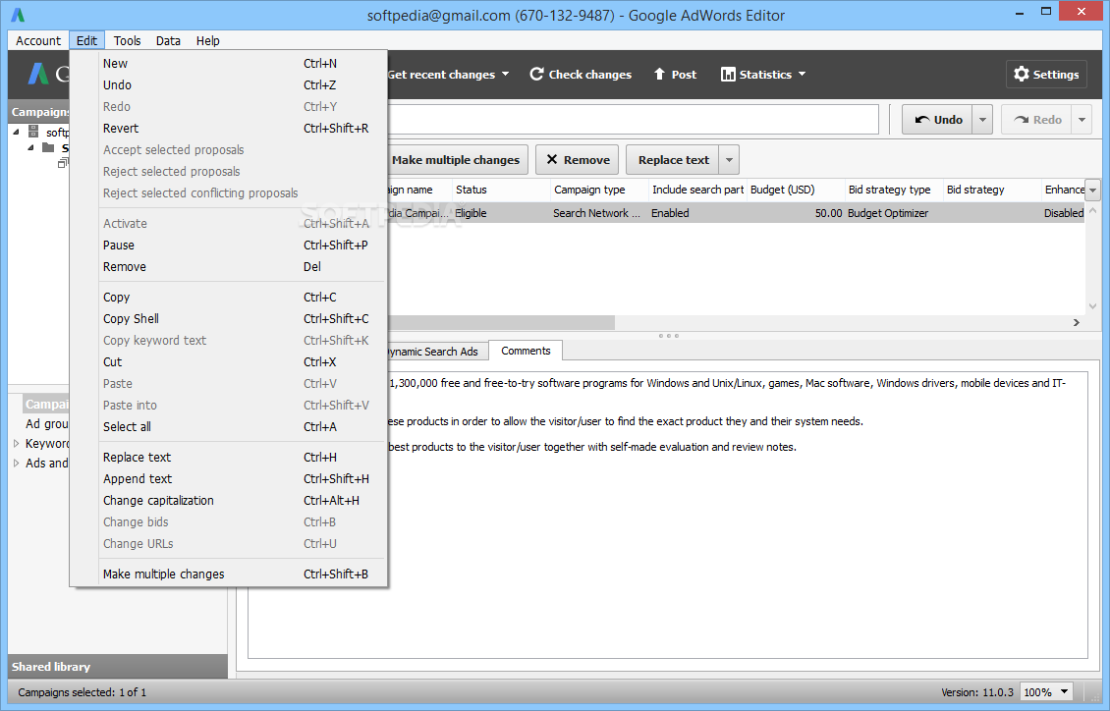Click the Check changes refresh icon
The height and width of the screenshot is (711, 1110).
pyautogui.click(x=536, y=75)
